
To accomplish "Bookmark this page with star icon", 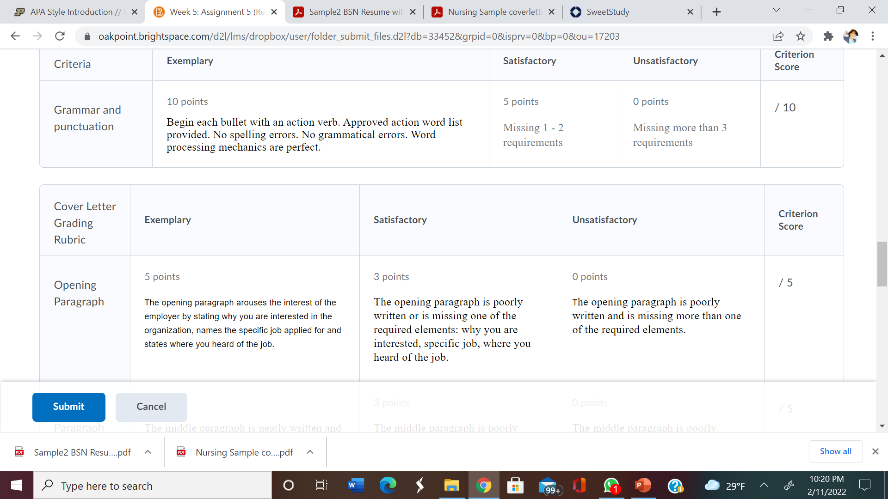I will [801, 36].
